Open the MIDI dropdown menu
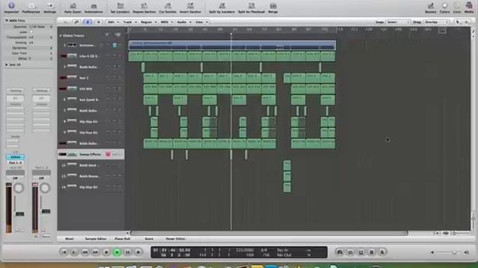The image size is (478, 268). [x=167, y=22]
